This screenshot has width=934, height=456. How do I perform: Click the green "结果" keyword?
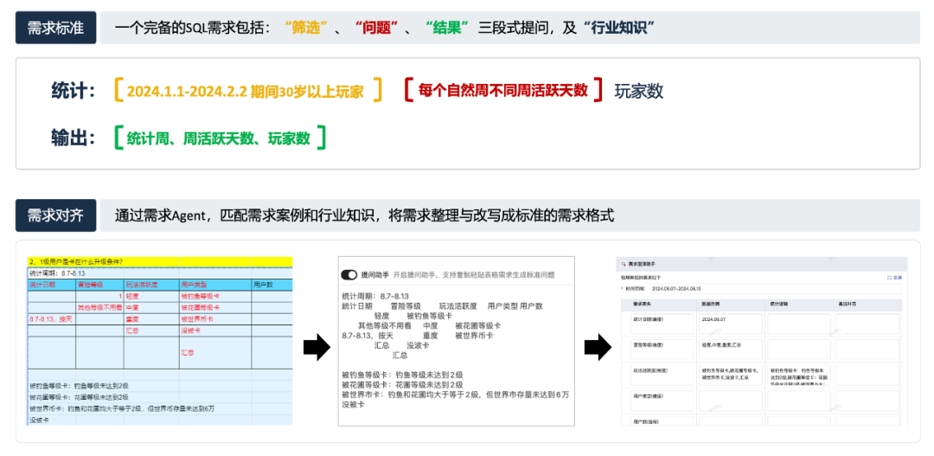click(447, 28)
